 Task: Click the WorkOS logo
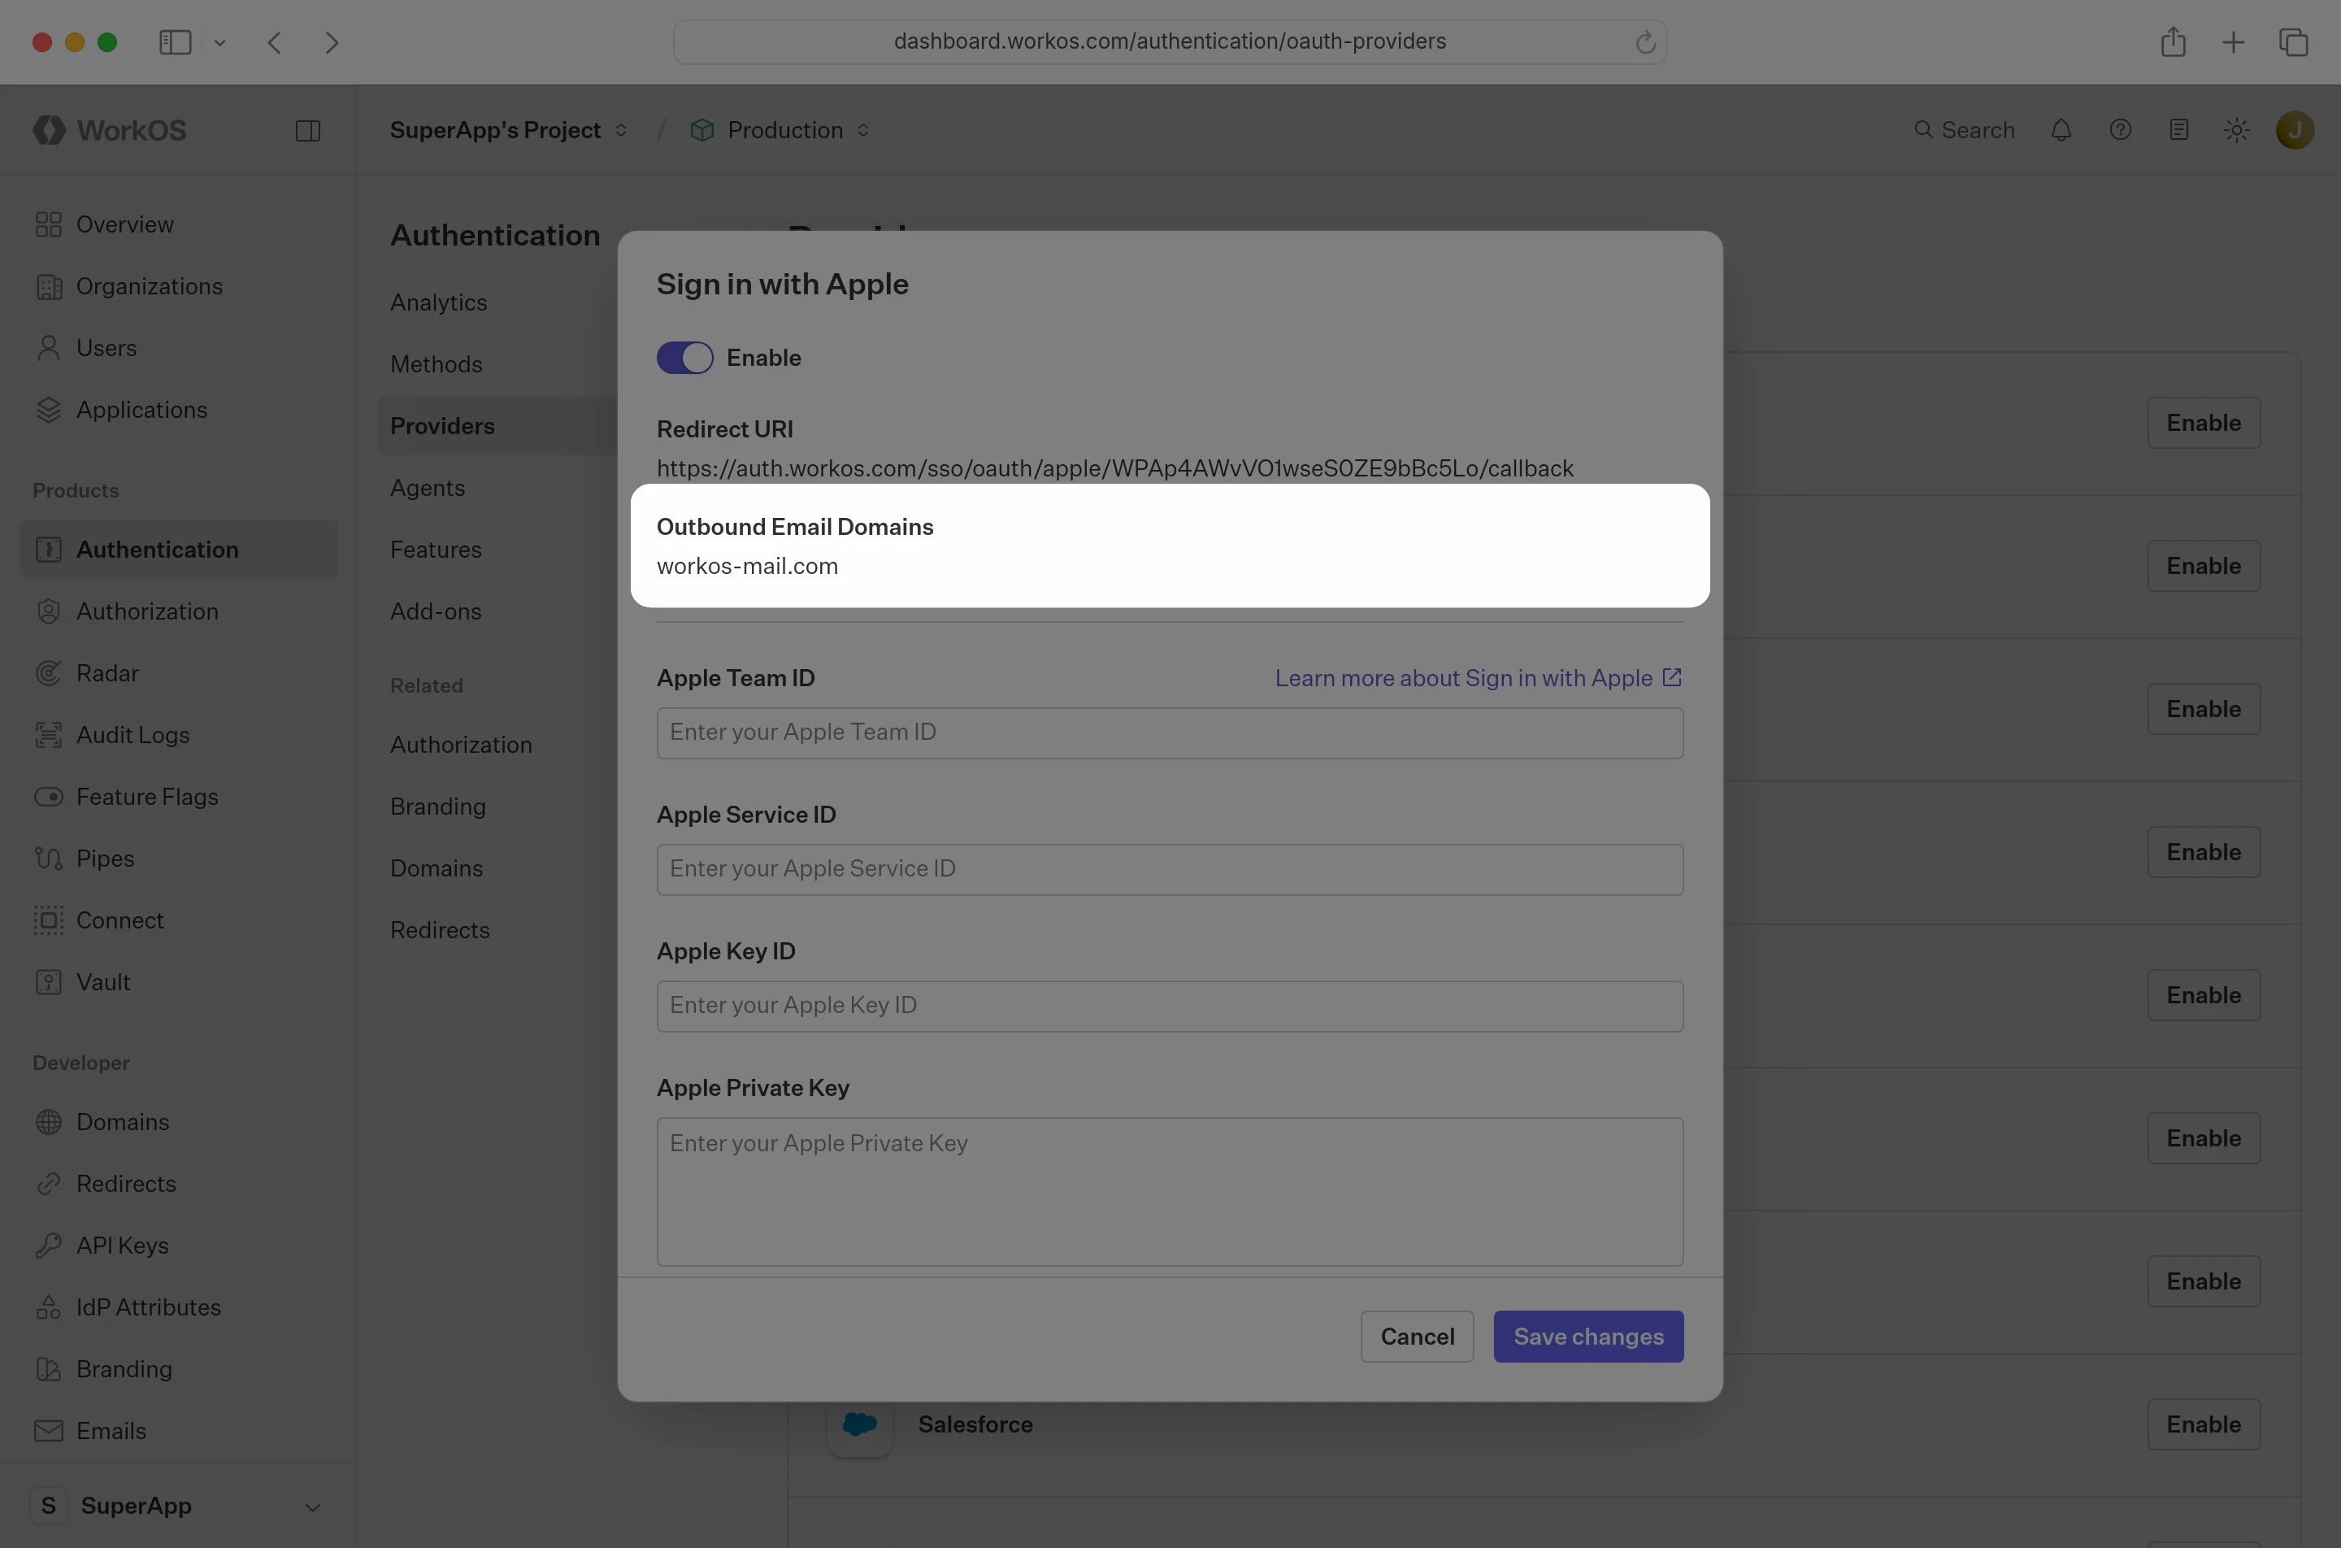click(x=110, y=130)
